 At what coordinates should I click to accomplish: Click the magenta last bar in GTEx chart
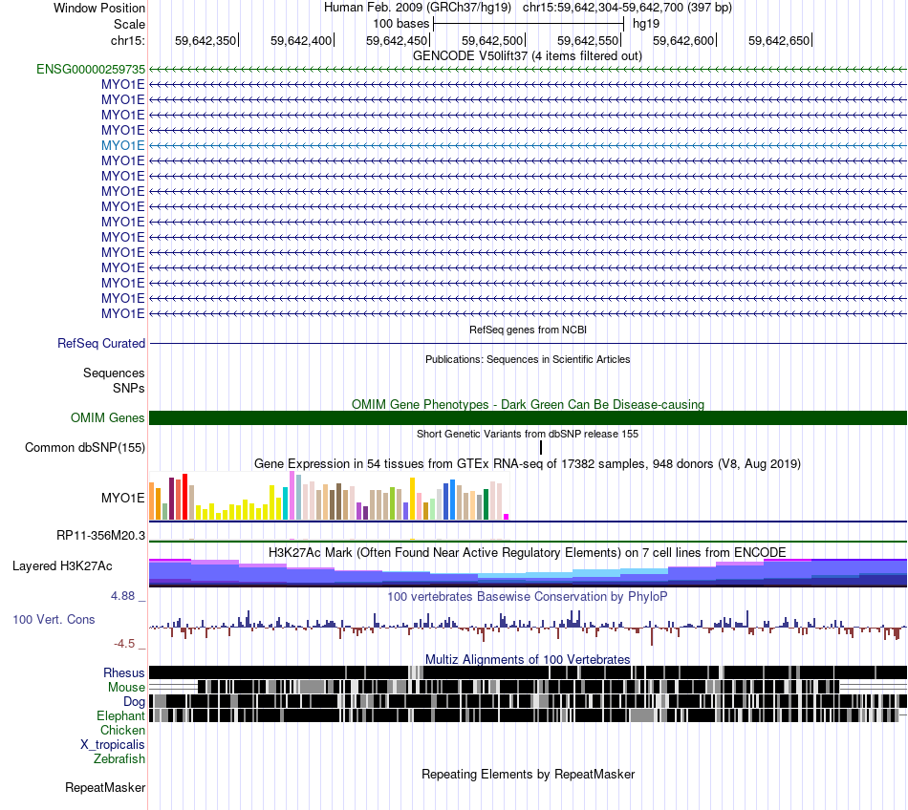click(507, 517)
